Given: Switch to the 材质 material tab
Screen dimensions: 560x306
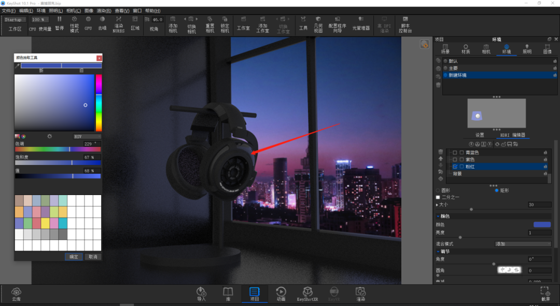Looking at the screenshot, I should point(466,49).
